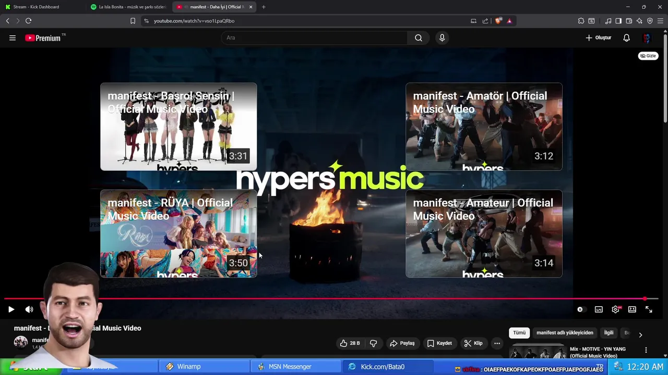Switch to Stream - Kick Dashboard tab
This screenshot has height=375, width=668.
[42, 7]
